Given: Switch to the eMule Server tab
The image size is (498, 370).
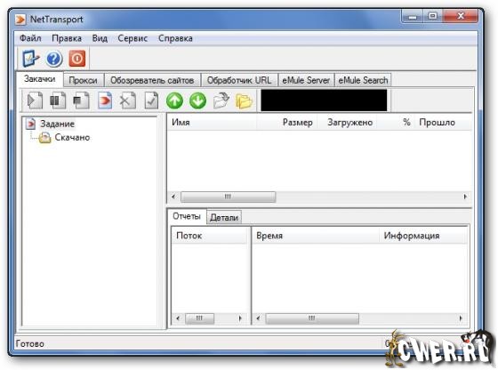Looking at the screenshot, I should [306, 80].
